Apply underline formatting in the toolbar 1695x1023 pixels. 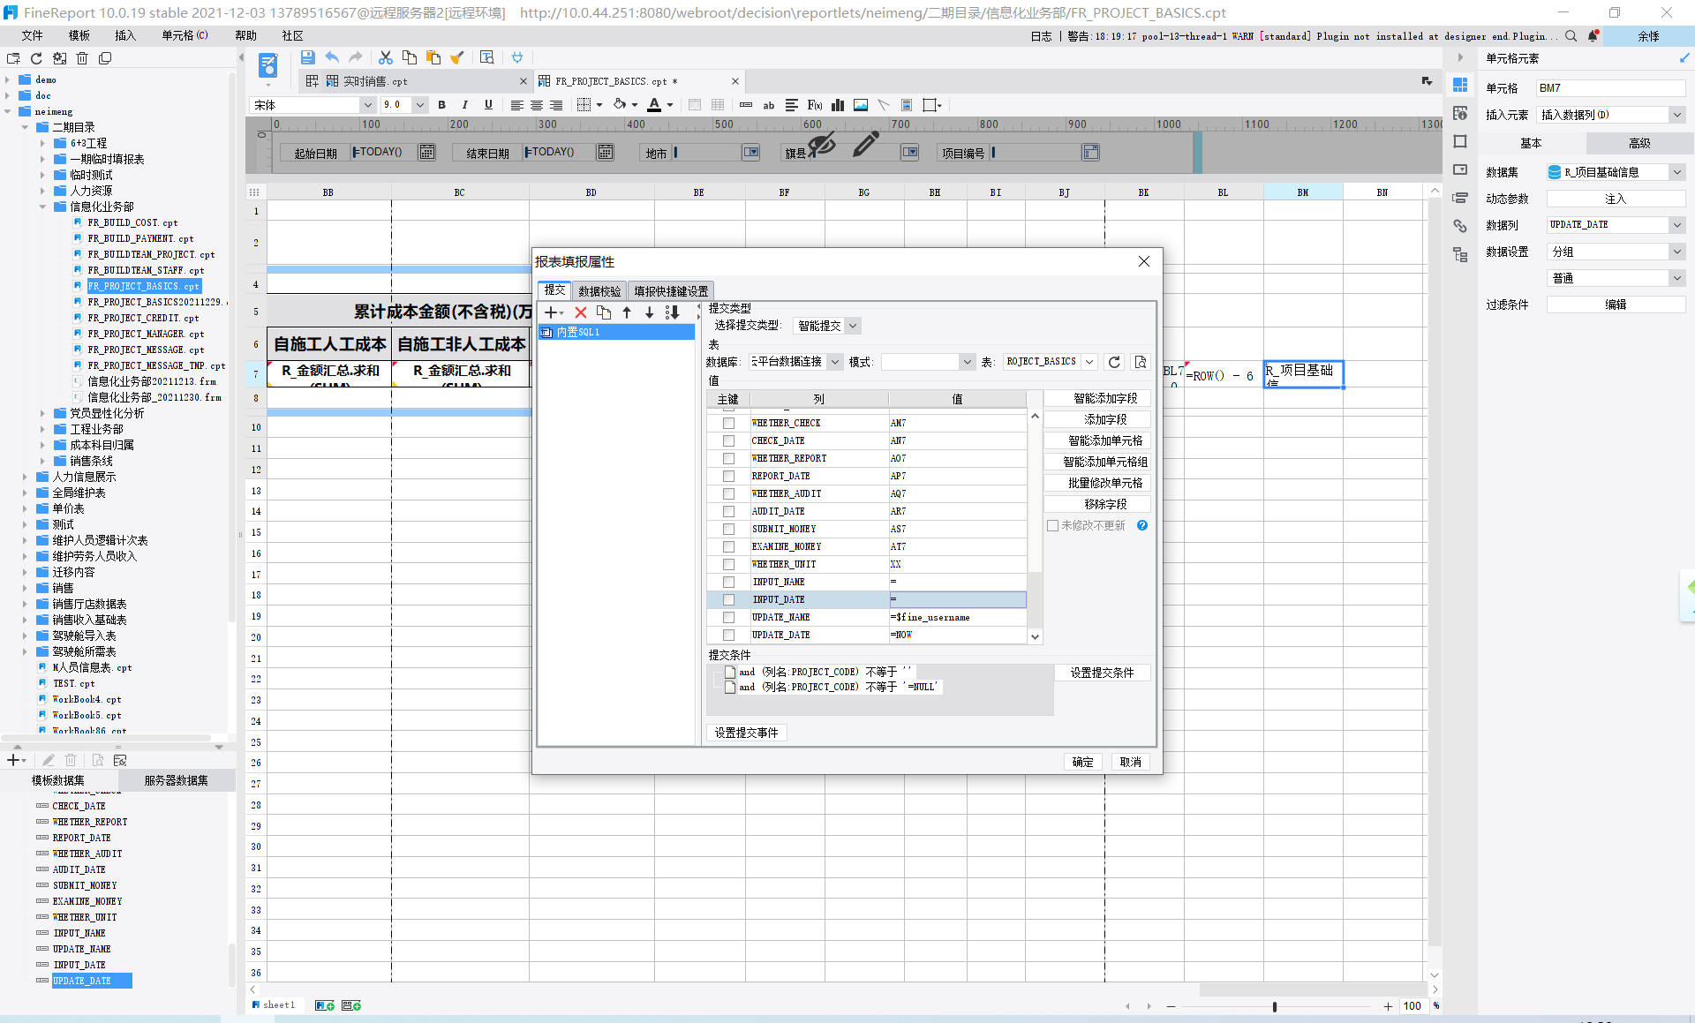(488, 105)
